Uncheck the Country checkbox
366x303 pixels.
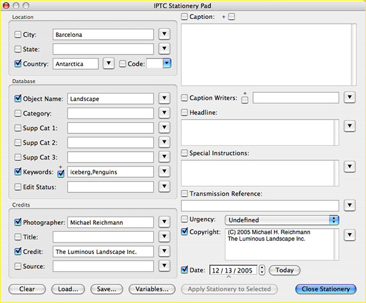tap(18, 64)
